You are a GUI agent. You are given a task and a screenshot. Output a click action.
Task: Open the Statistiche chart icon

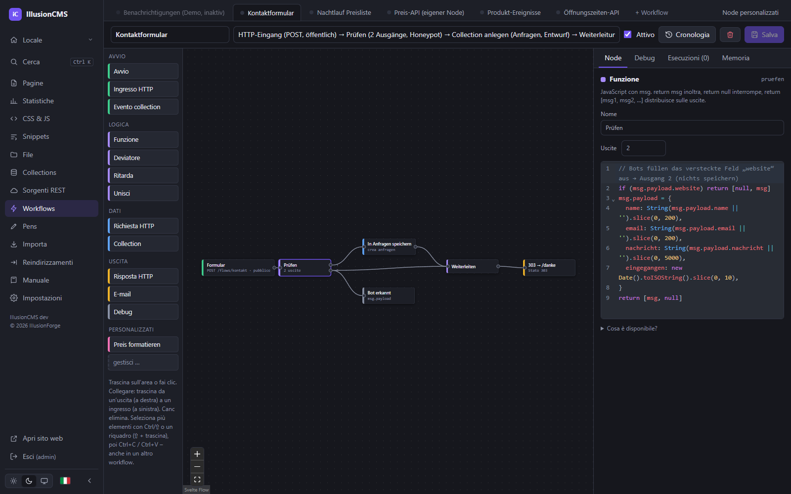[14, 101]
